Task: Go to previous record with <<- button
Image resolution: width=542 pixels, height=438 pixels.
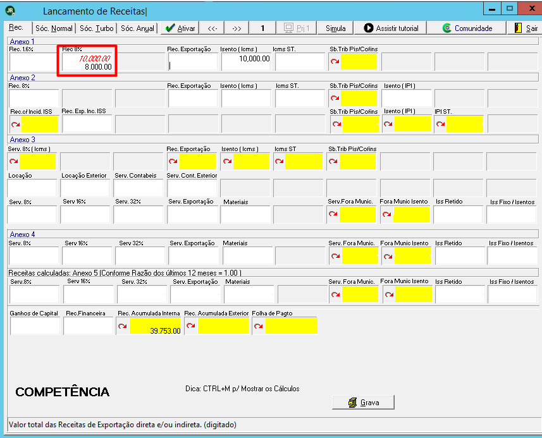Action: [212, 28]
